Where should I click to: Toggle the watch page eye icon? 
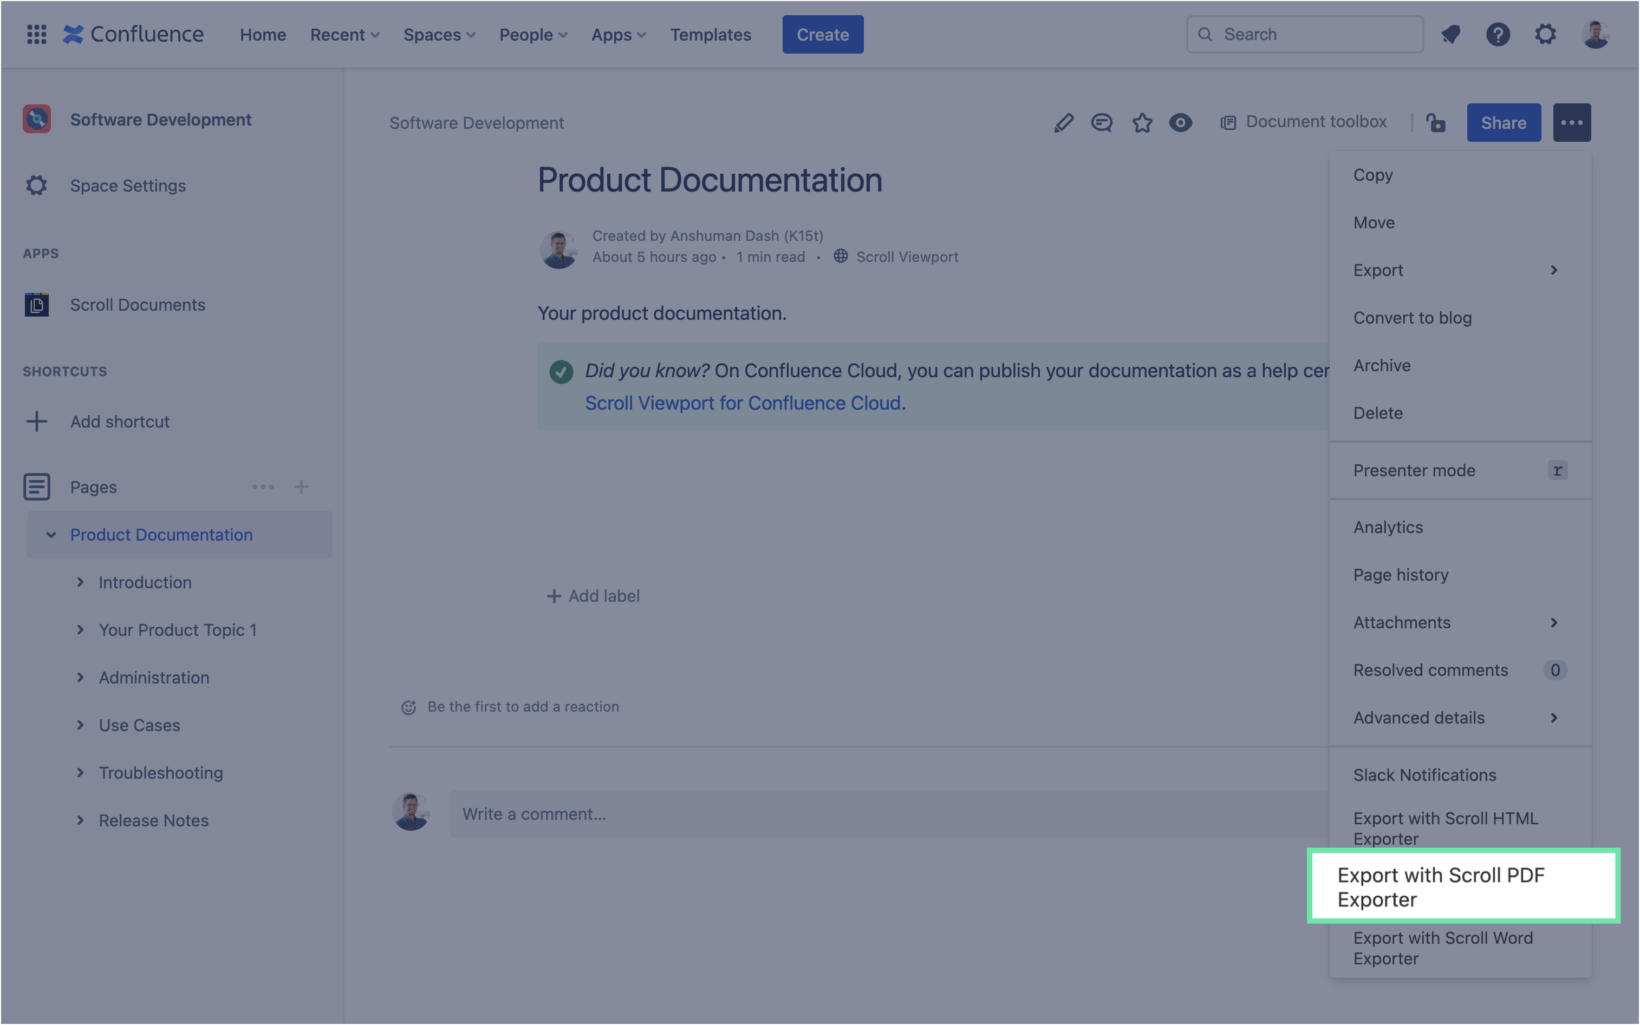coord(1180,123)
